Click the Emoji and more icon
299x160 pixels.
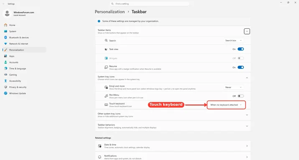pos(106,87)
